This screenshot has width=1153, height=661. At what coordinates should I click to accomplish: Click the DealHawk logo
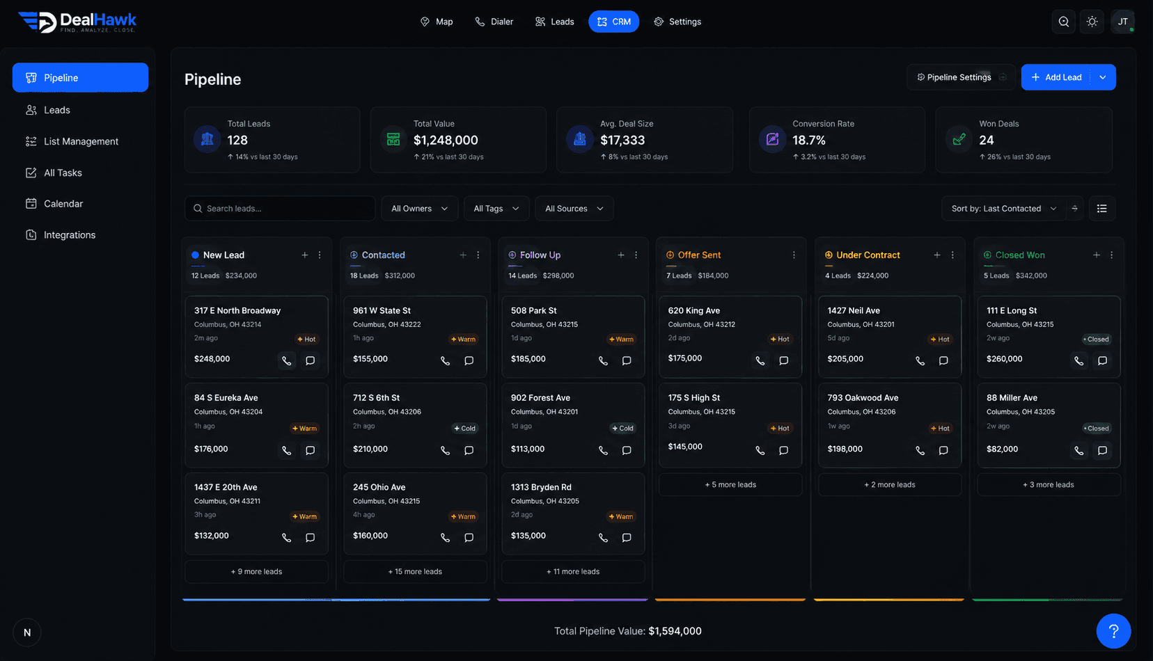[77, 22]
